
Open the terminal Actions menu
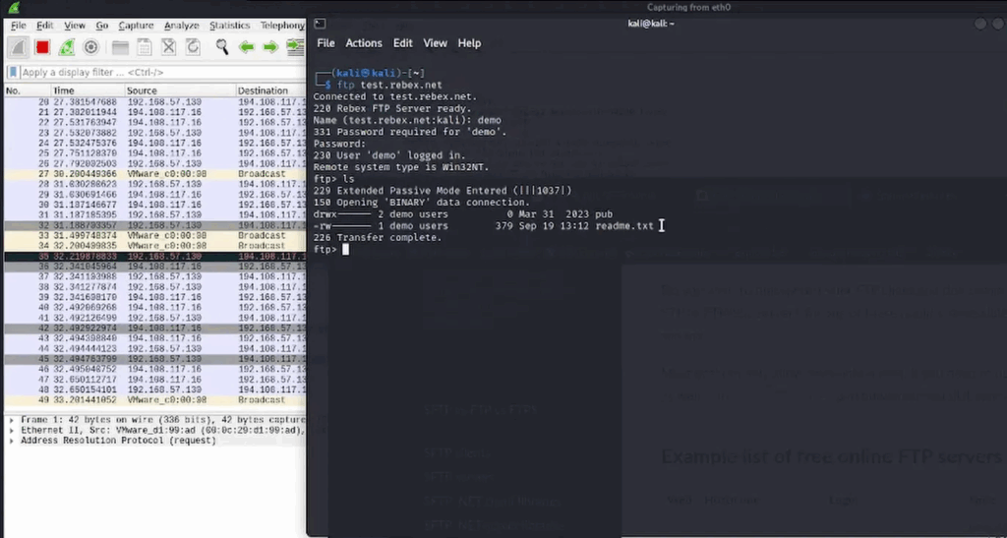[x=364, y=43]
